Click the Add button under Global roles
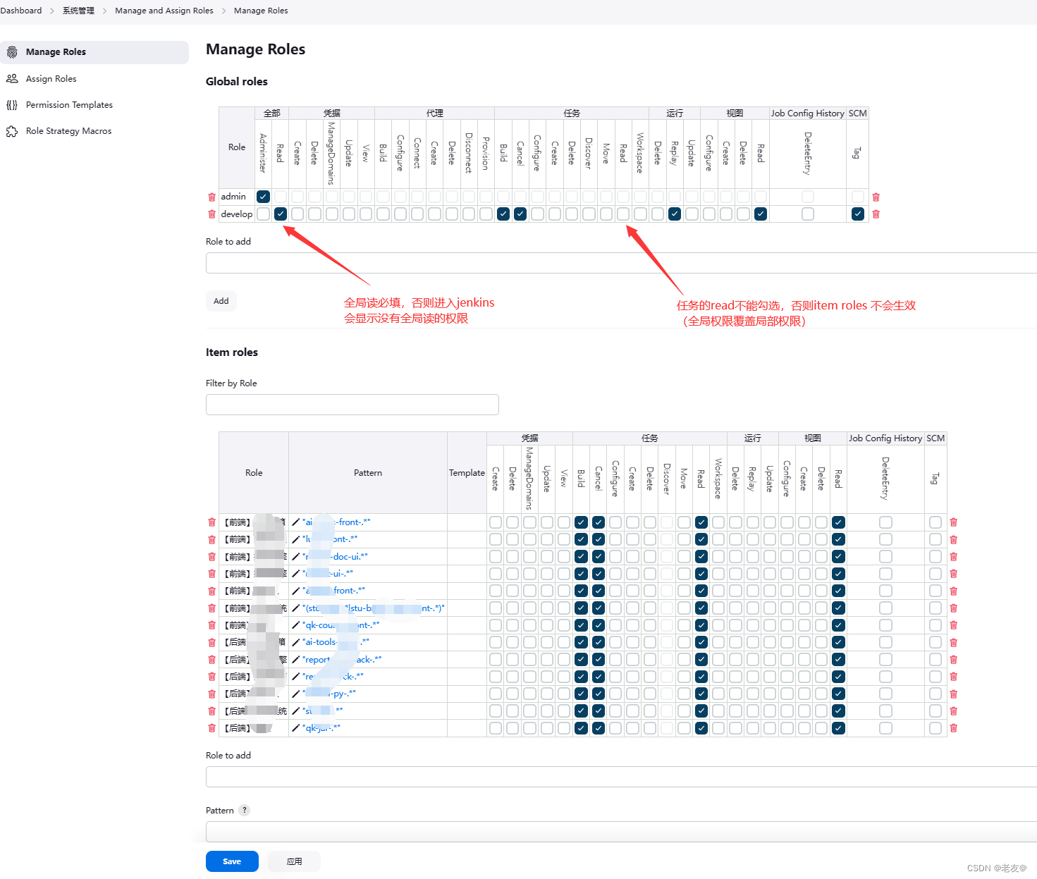 point(221,301)
